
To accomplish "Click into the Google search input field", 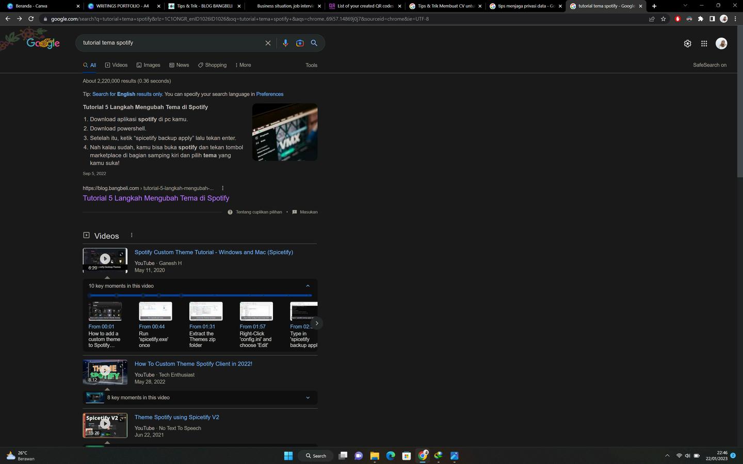I will [x=172, y=43].
